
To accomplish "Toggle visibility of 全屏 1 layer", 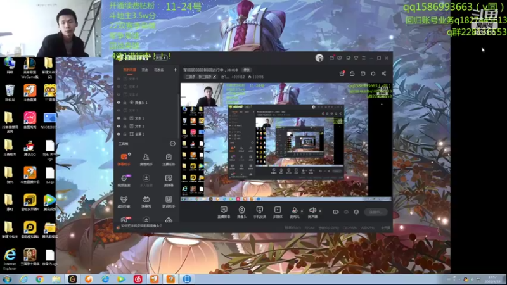I will coord(119,134).
